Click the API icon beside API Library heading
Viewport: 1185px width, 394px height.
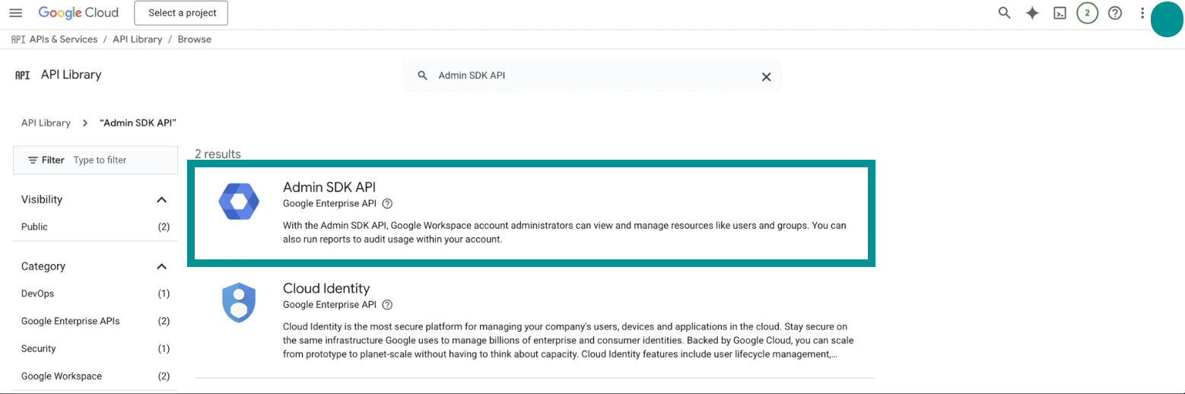(22, 75)
